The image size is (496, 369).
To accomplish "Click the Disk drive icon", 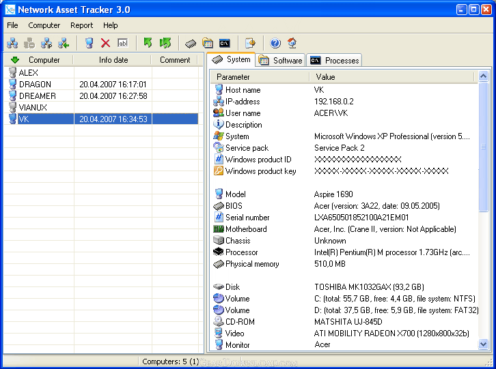I will pyautogui.click(x=218, y=287).
